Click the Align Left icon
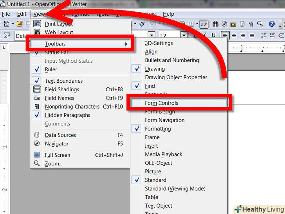 pos(225,35)
